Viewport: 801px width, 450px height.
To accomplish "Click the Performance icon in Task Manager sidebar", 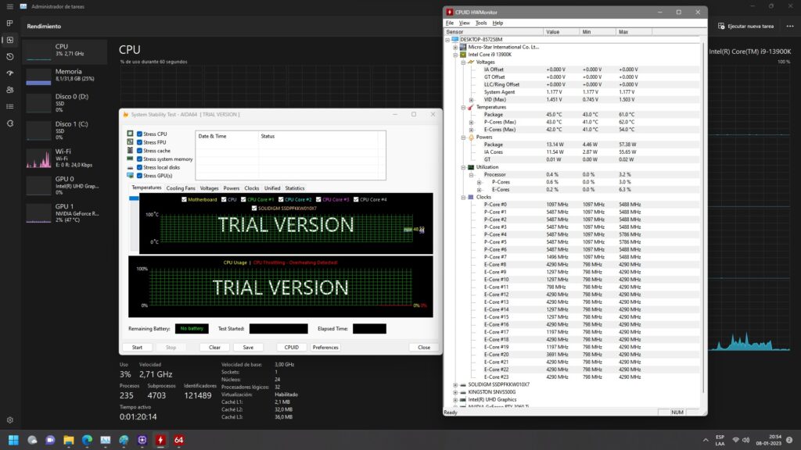I will pyautogui.click(x=9, y=41).
